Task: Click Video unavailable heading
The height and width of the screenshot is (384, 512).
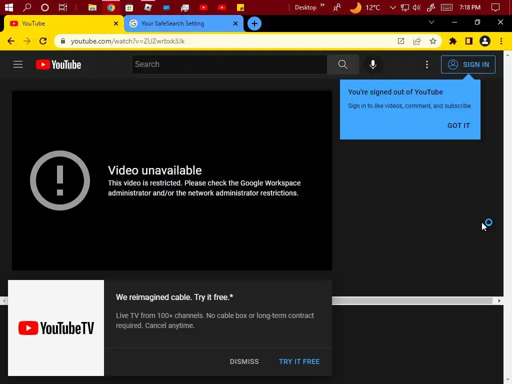Action: coord(155,170)
